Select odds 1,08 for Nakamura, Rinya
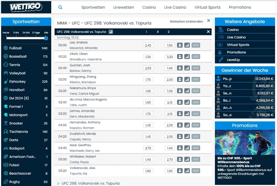This screenshot has height=186, width=277. coord(148,91)
